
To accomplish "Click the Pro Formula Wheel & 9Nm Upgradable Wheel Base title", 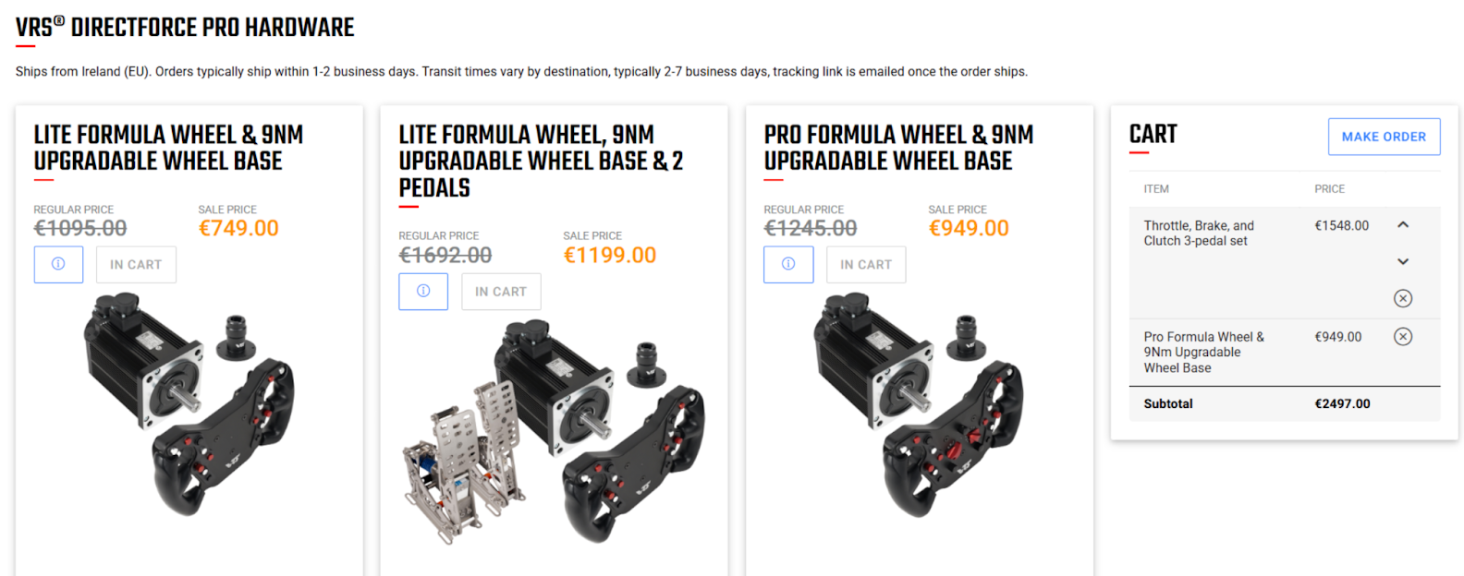I will 898,148.
